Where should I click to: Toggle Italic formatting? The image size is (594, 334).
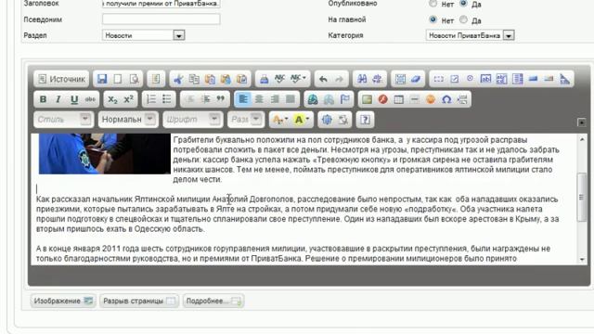click(58, 99)
